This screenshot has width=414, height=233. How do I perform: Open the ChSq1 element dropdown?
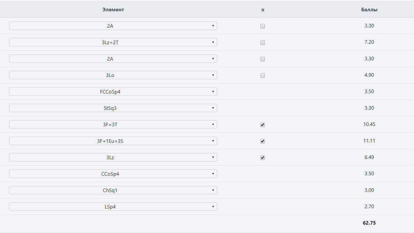click(x=113, y=190)
